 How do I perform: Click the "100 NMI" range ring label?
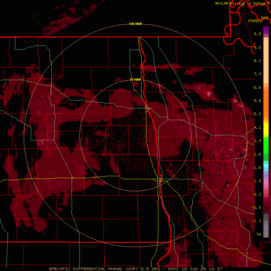coord(135,24)
